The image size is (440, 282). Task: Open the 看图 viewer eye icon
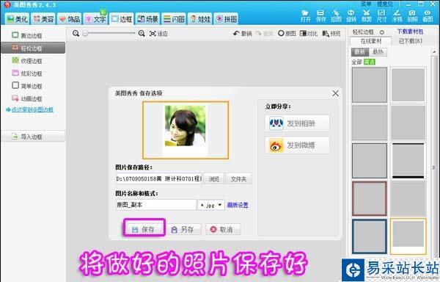click(x=428, y=16)
